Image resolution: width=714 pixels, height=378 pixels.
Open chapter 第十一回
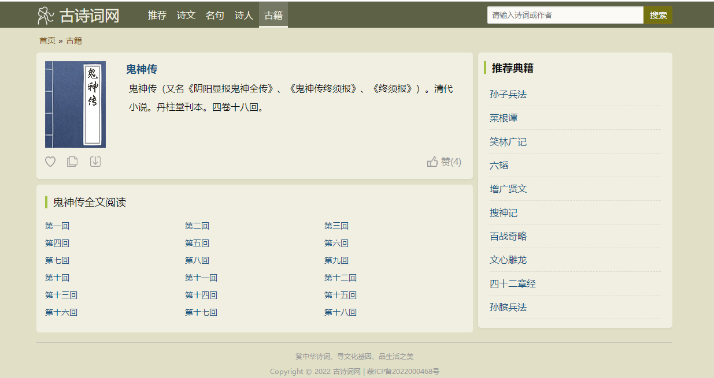201,278
